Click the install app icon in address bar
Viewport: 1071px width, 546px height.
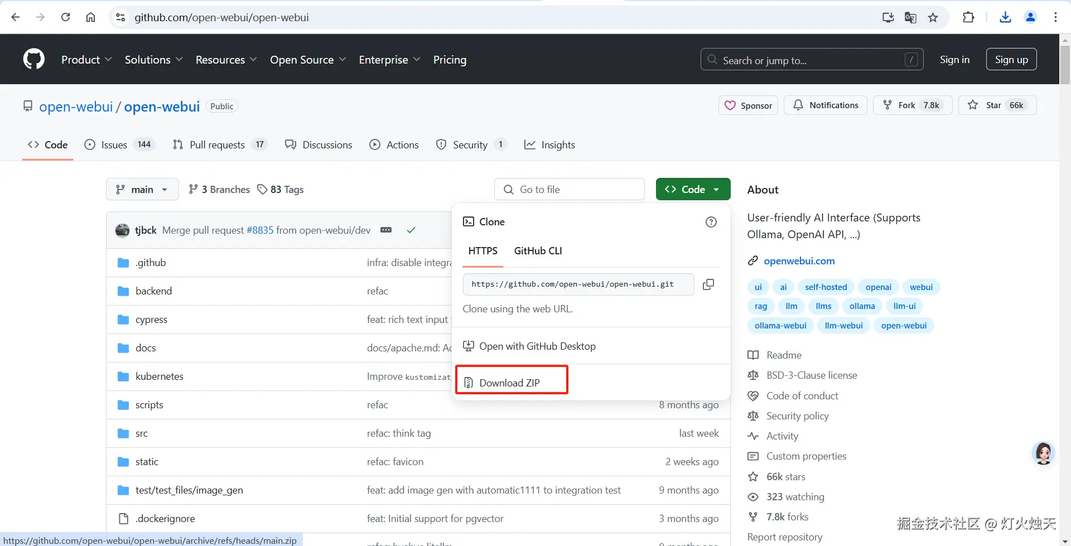(x=888, y=17)
